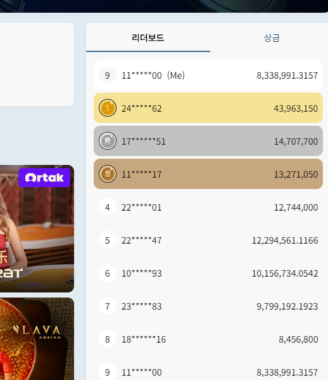The image size is (328, 380).
Task: Select leaderboard row for player 17******51
Action: point(208,141)
